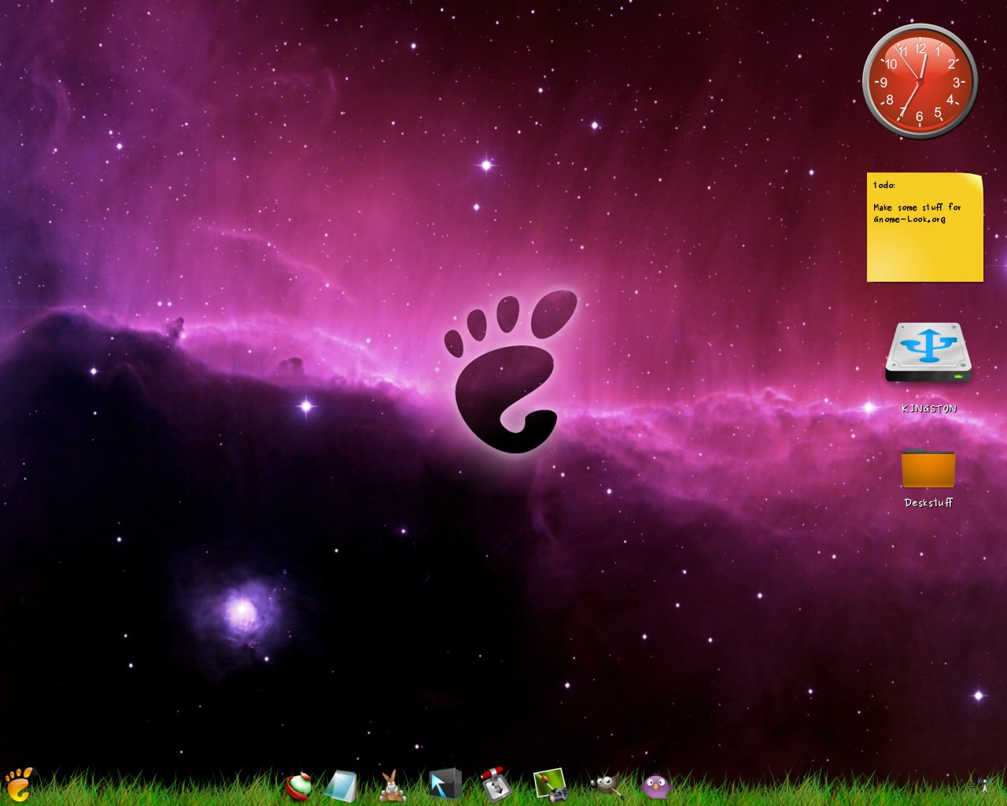Launch the rabbit icon in the dock

[392, 786]
